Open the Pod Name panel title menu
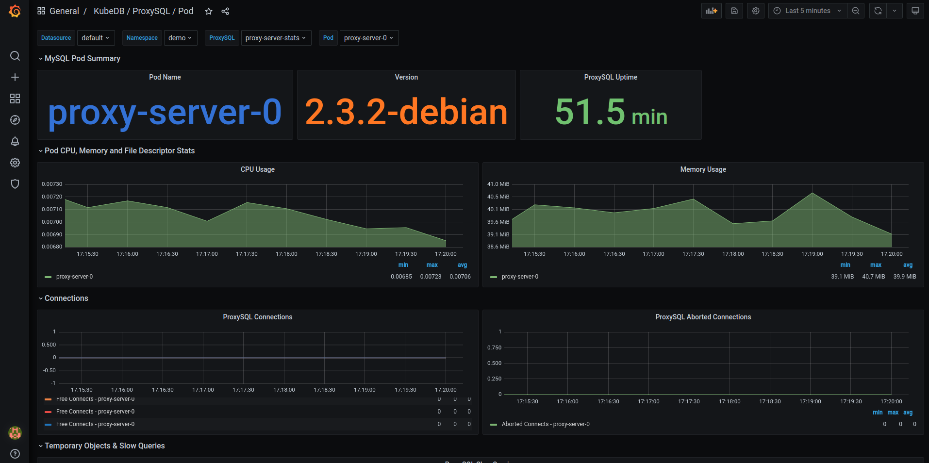Screen dimensions: 929x463 click(x=165, y=77)
